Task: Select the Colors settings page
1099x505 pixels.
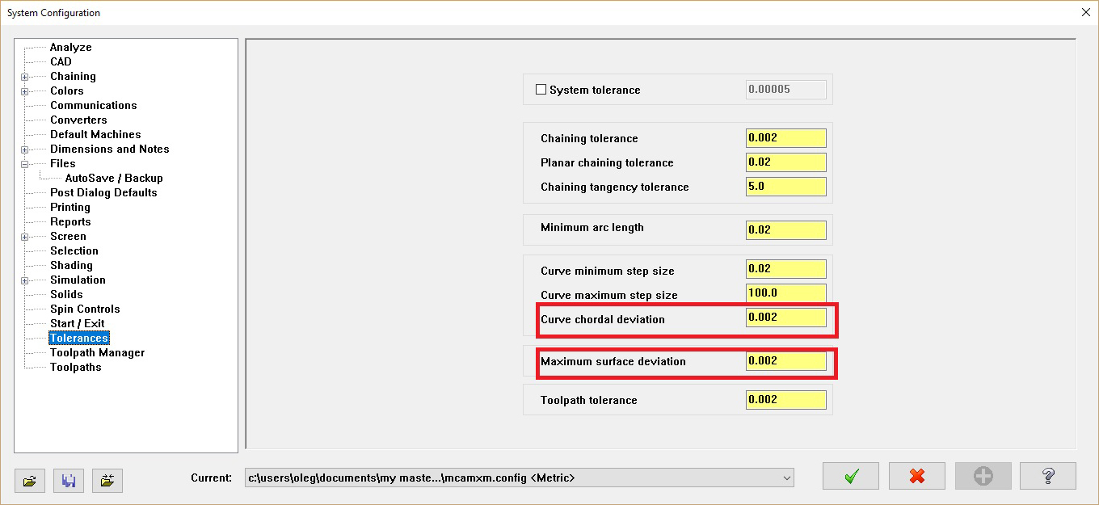Action: (x=67, y=91)
